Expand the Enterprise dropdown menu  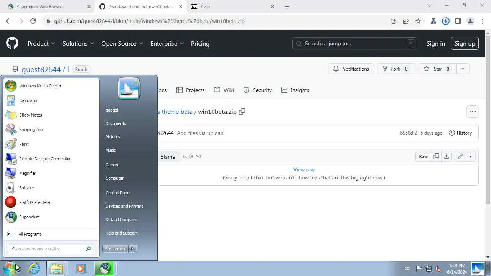[x=167, y=43]
